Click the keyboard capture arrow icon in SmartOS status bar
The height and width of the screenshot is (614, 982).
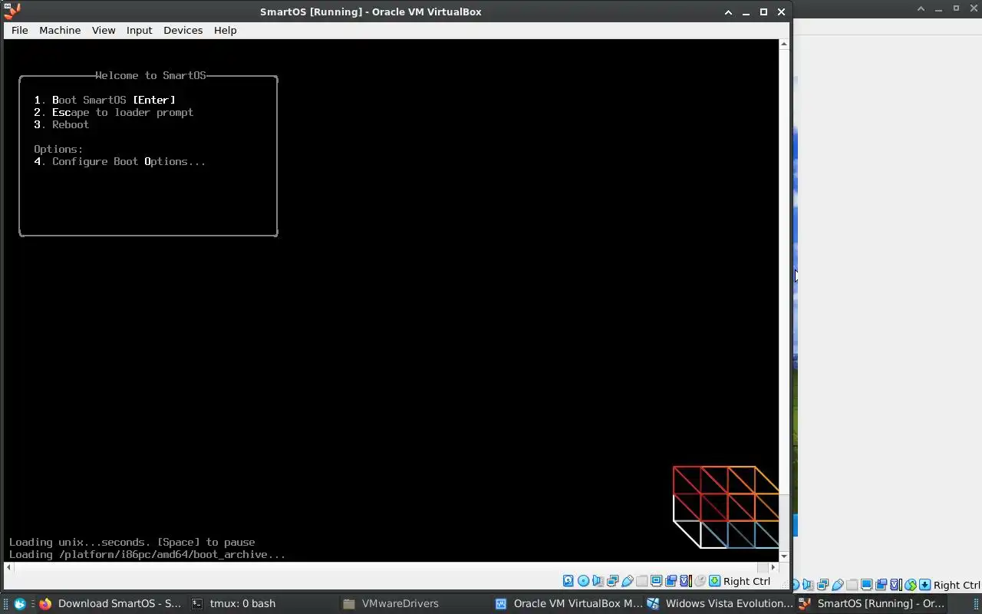tap(714, 581)
